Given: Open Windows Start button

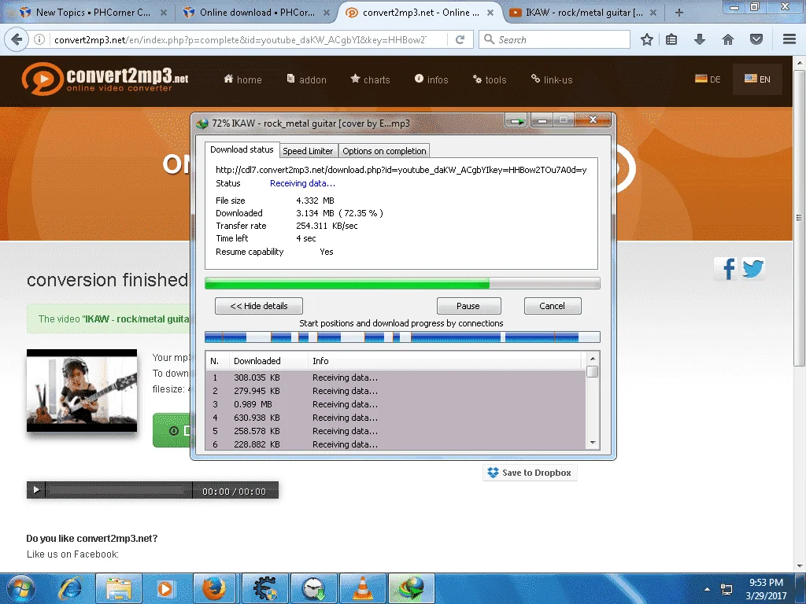Looking at the screenshot, I should [20, 588].
